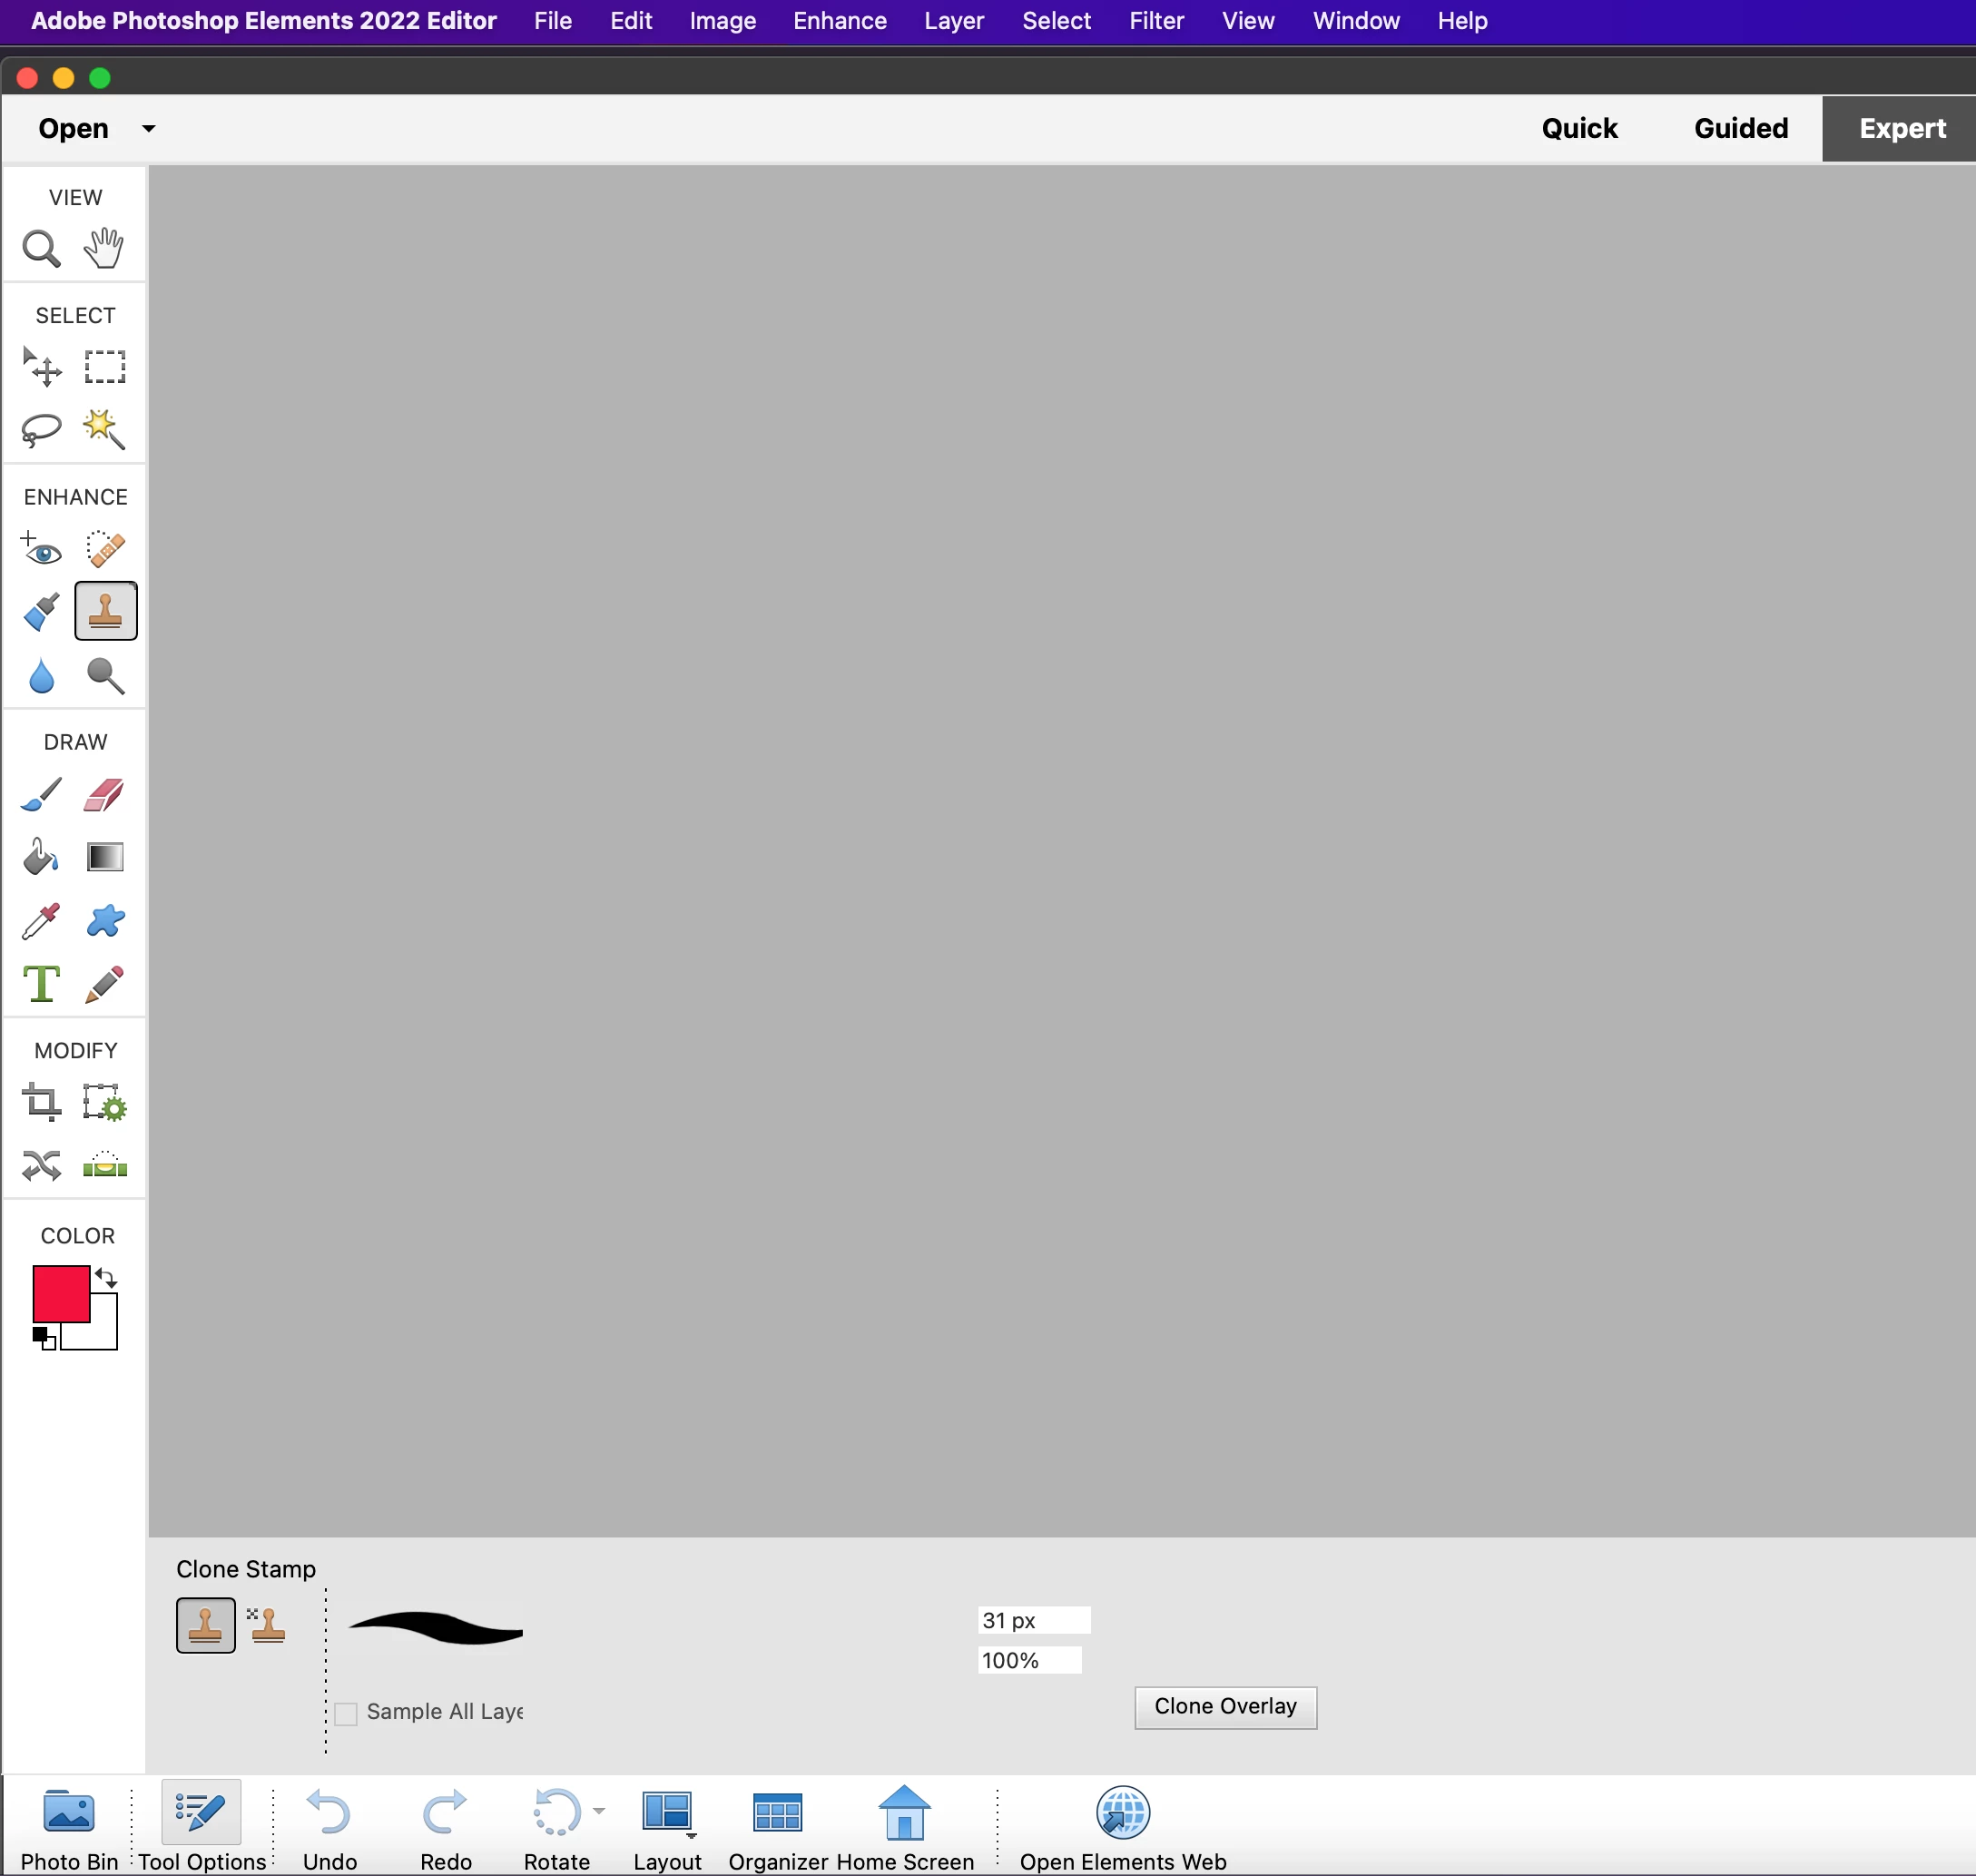Enable Sample All Layers checkbox
The width and height of the screenshot is (1976, 1876).
(x=346, y=1713)
